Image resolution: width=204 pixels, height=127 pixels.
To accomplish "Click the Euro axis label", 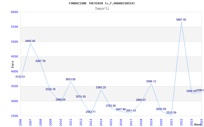I will [12, 64].
